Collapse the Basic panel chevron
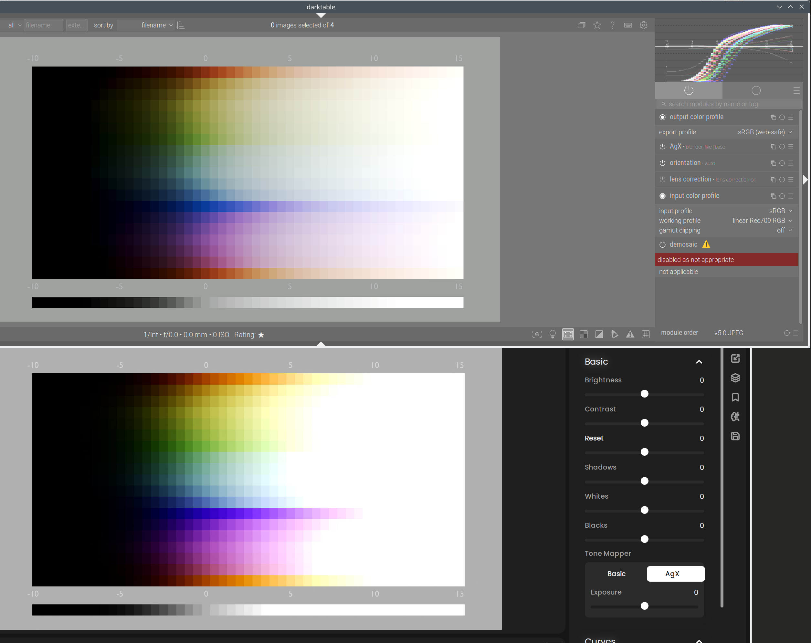Screen dimensions: 811x643 pos(699,362)
